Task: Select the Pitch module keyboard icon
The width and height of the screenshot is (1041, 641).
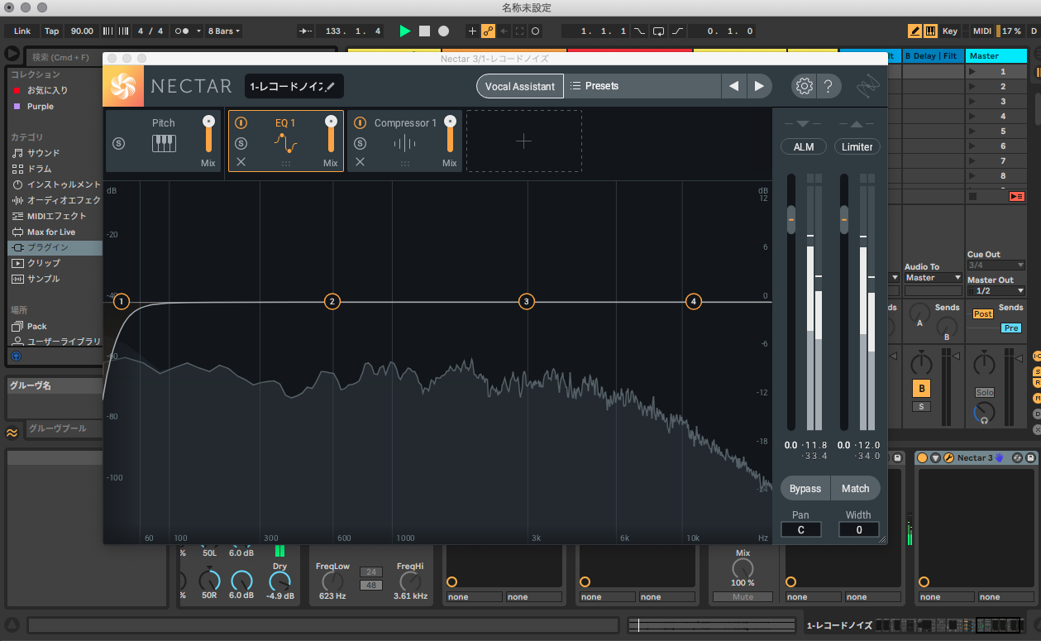Action: tap(164, 143)
